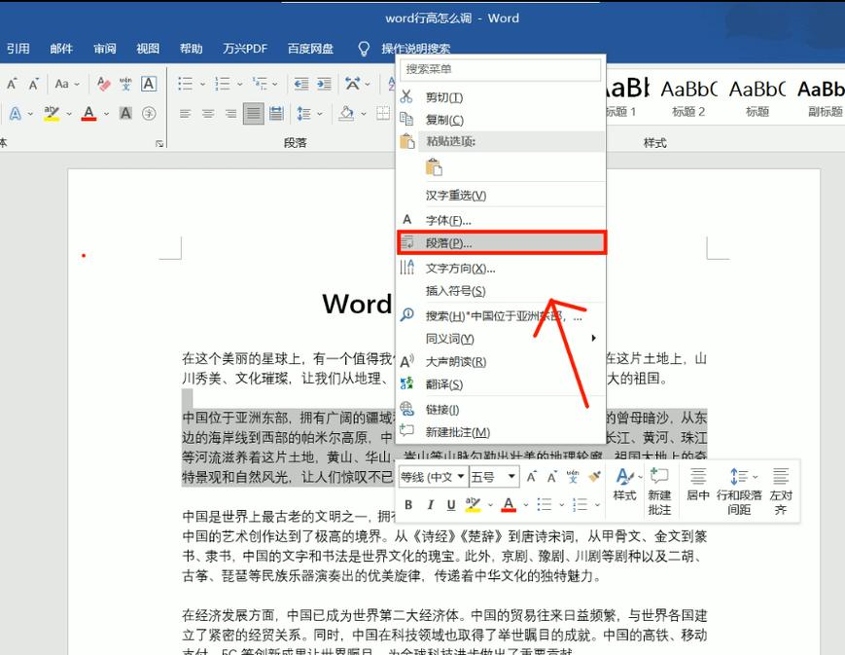Apply the 副标题 style
This screenshot has width=845, height=655.
tap(822, 98)
